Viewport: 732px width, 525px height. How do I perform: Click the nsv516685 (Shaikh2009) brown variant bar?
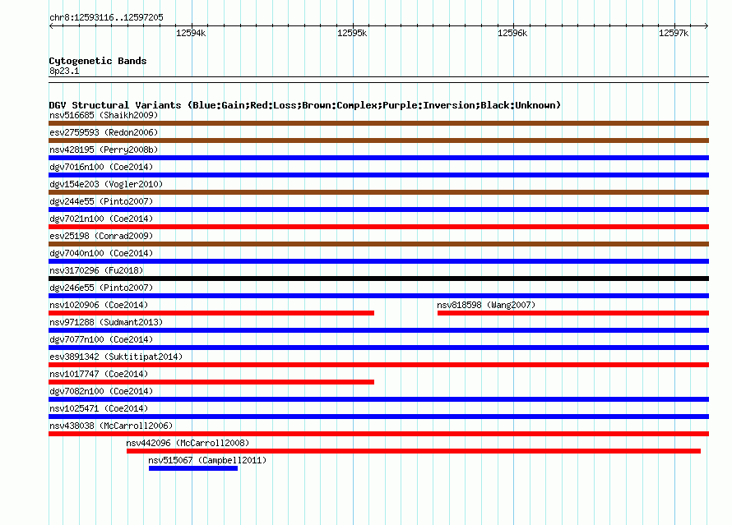[378, 123]
